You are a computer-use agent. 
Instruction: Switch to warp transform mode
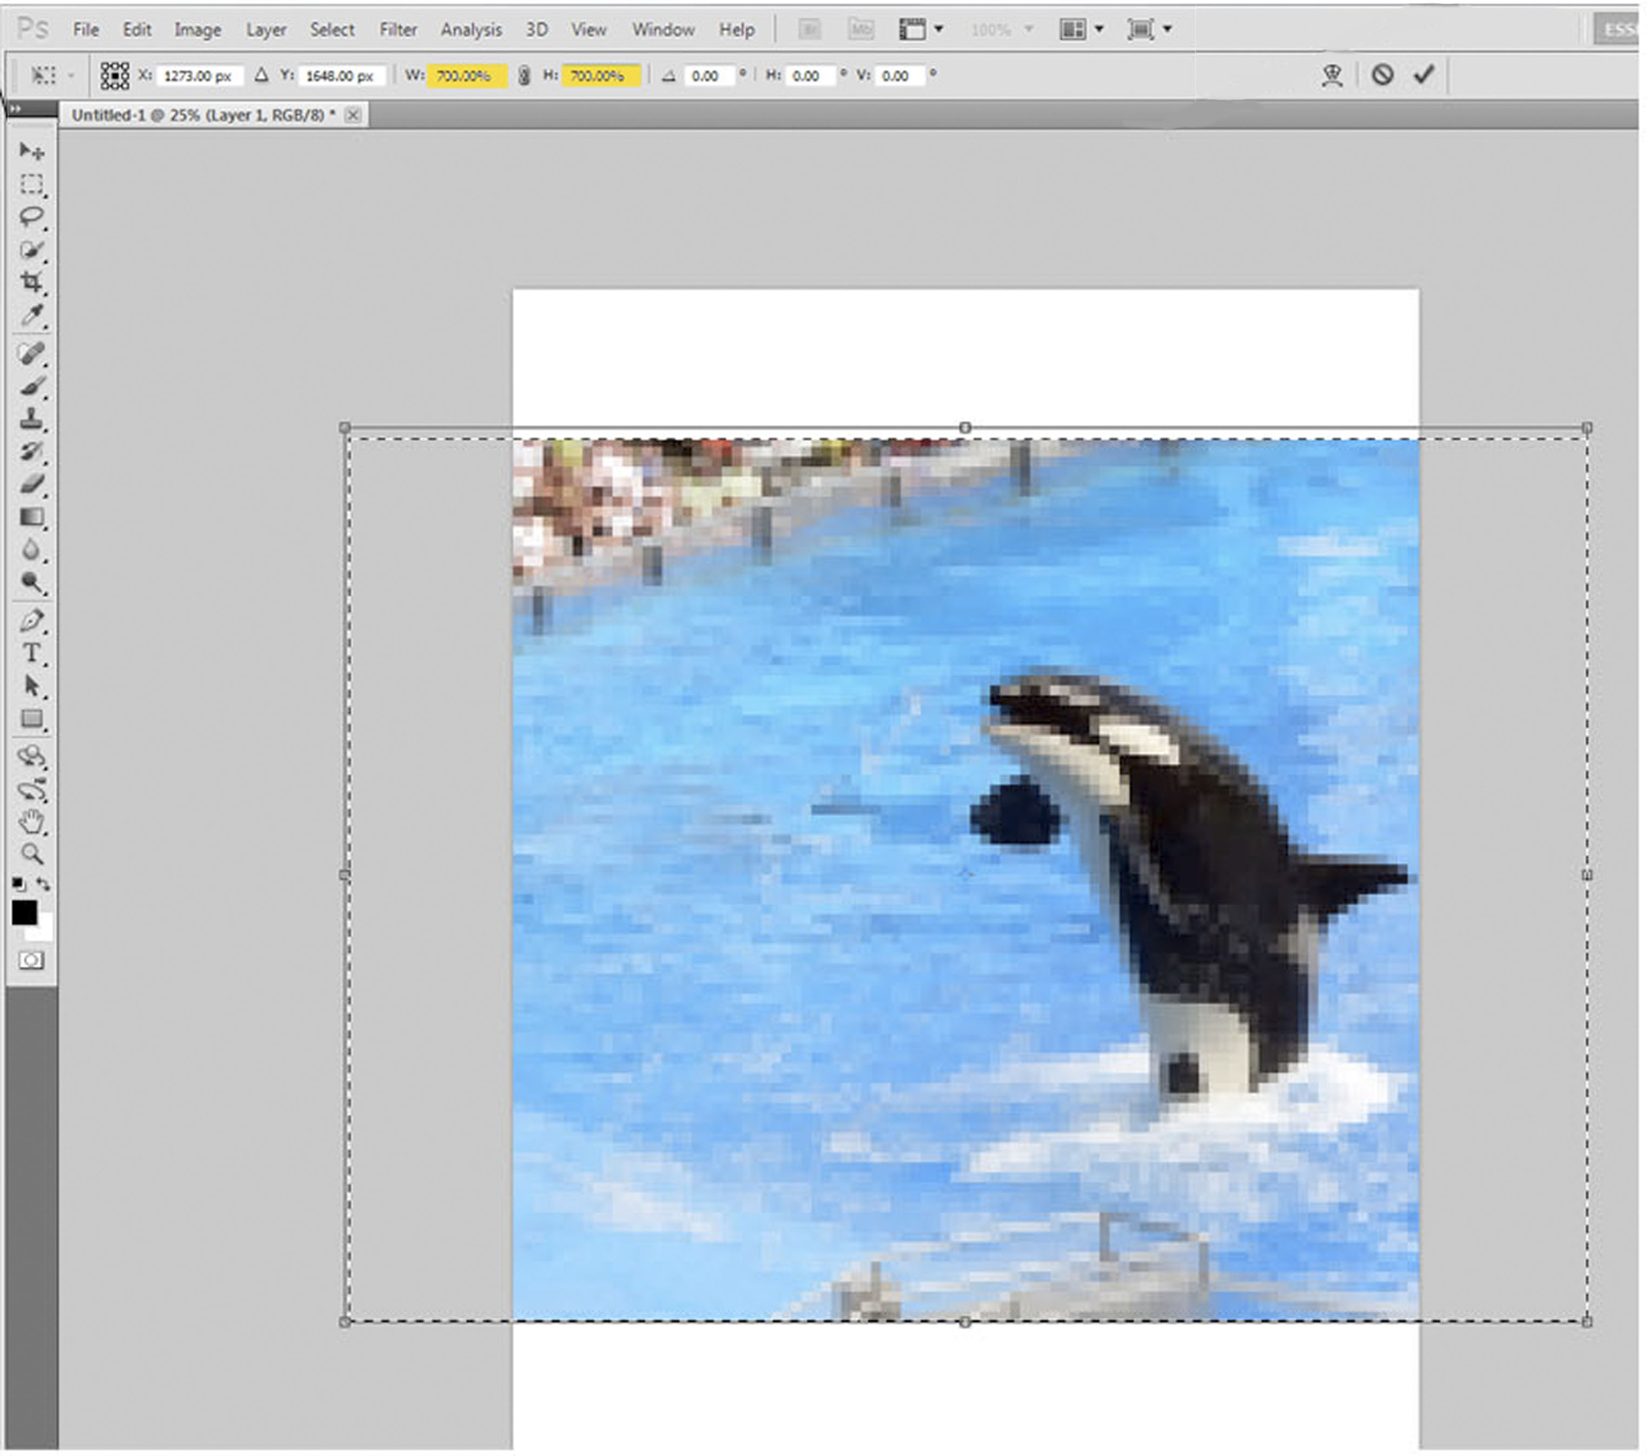point(1332,76)
